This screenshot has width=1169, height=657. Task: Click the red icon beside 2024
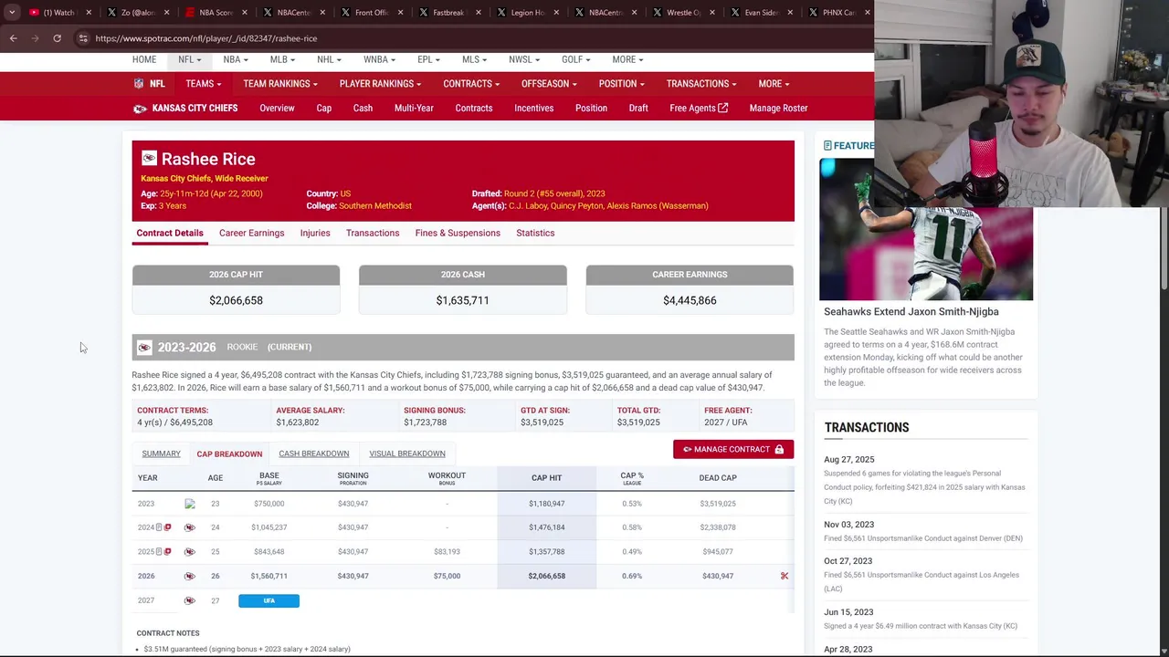tap(167, 527)
